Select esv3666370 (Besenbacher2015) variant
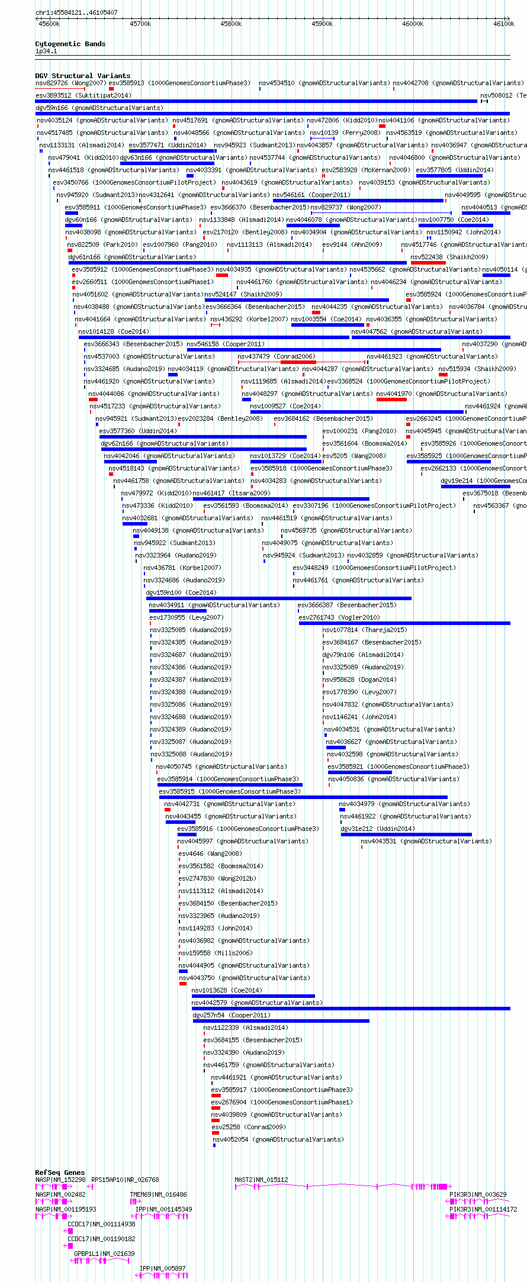The height and width of the screenshot is (1282, 527). (260, 207)
